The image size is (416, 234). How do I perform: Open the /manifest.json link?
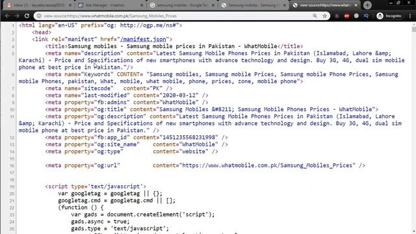(143, 39)
